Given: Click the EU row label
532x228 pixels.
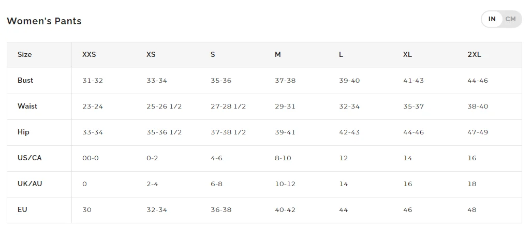Looking at the screenshot, I should [x=22, y=209].
